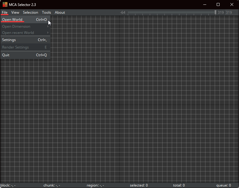The image size is (239, 188).
Task: Open the Tools menu
Action: [x=46, y=12]
